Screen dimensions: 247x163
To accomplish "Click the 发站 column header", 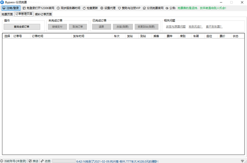I will (132, 36).
